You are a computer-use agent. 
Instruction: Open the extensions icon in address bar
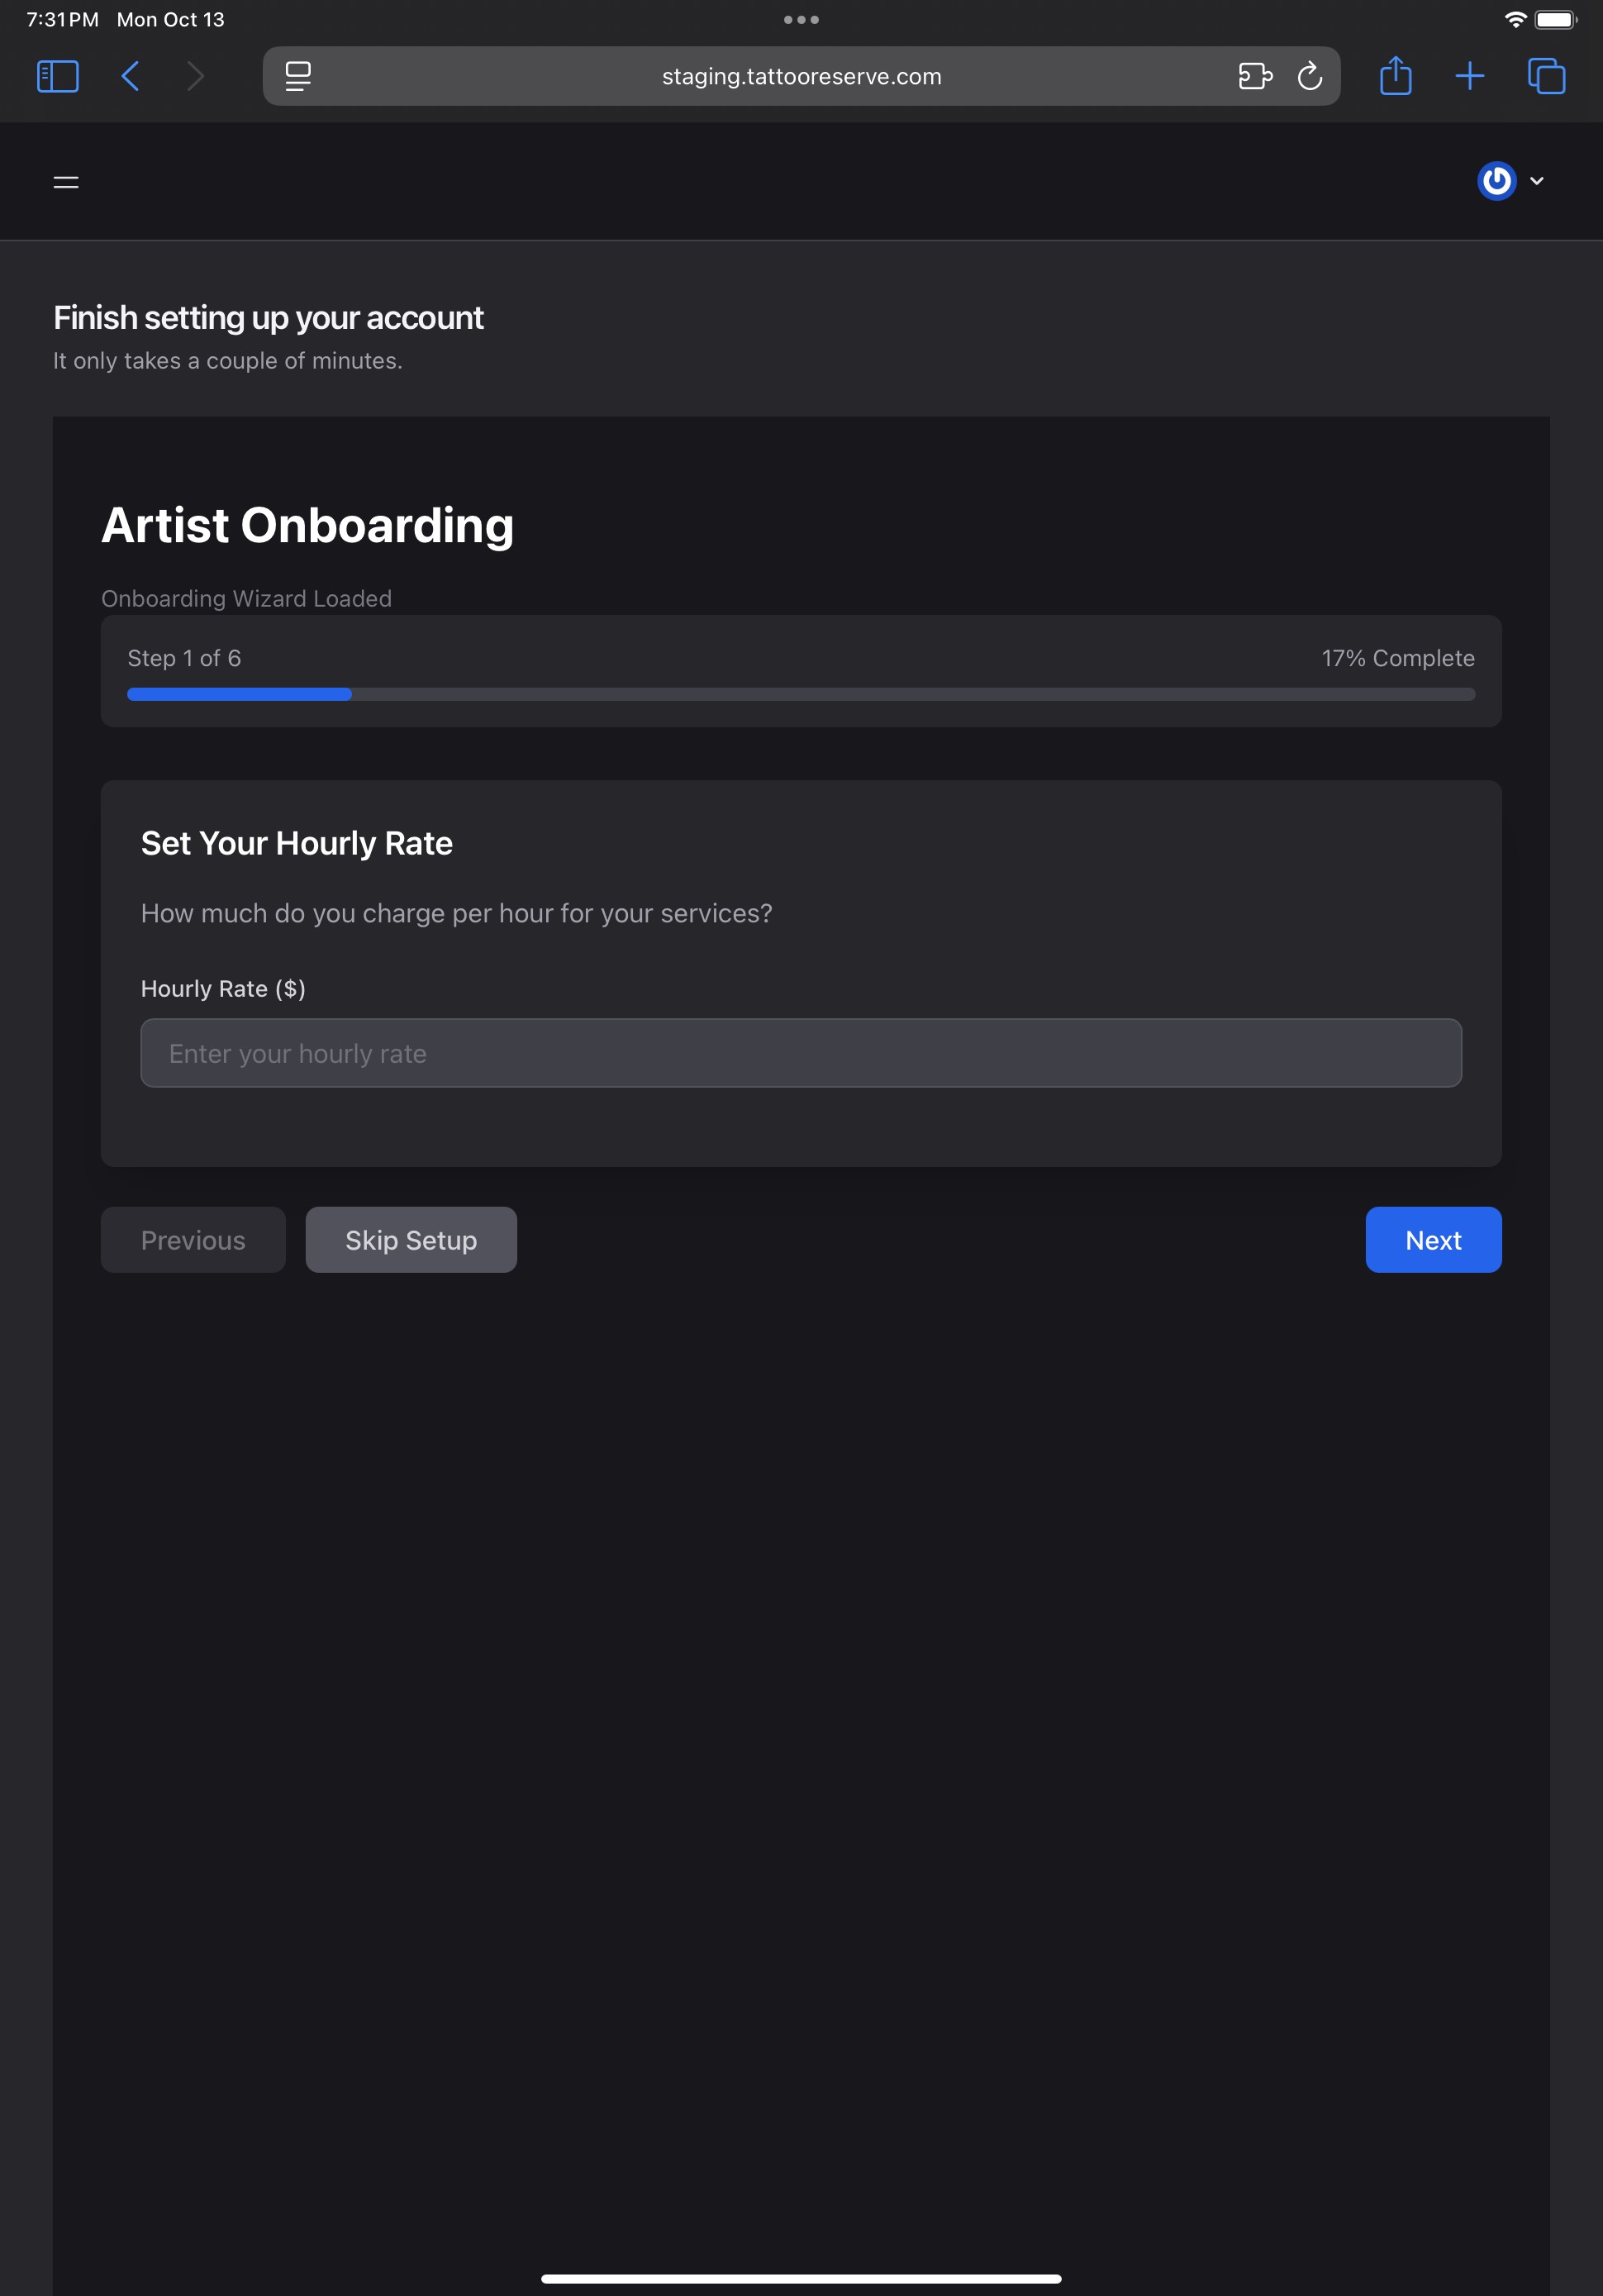pyautogui.click(x=1255, y=76)
